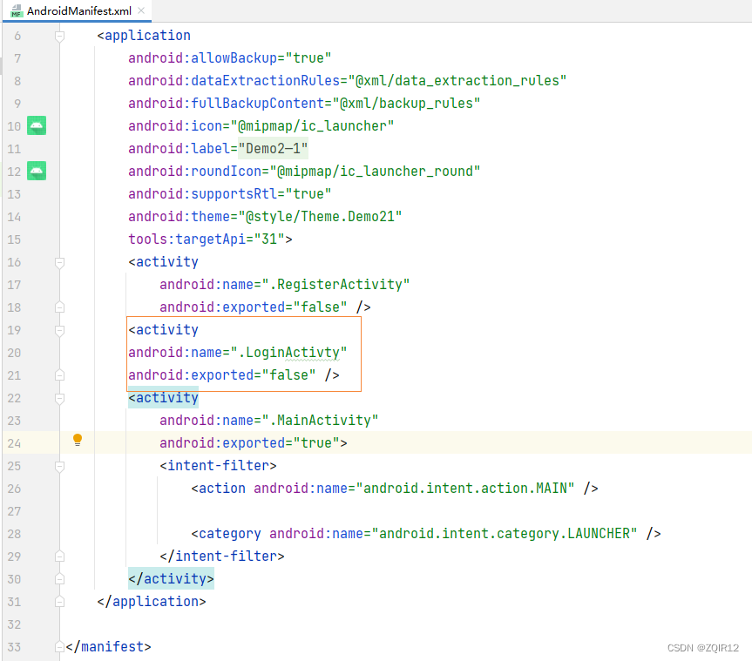The width and height of the screenshot is (752, 661).
Task: Click the <application opening tag text
Action: [x=144, y=36]
